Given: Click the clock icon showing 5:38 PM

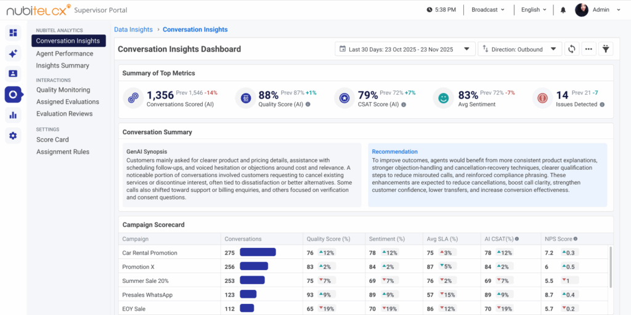Looking at the screenshot, I should (x=429, y=10).
